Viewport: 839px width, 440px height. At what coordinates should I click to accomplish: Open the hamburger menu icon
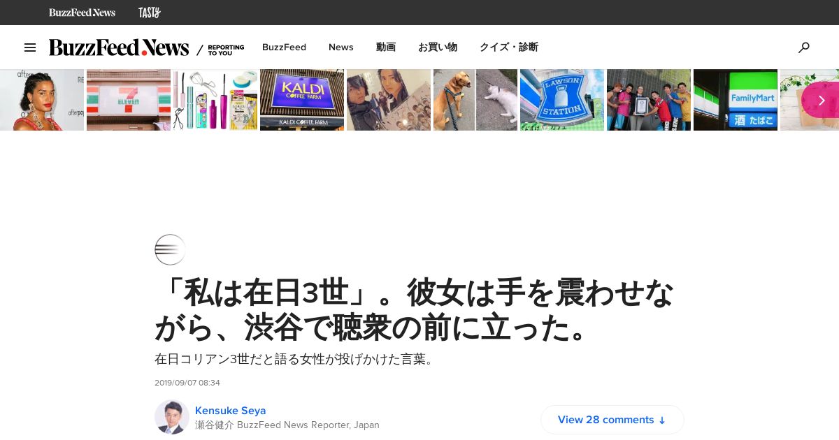30,47
